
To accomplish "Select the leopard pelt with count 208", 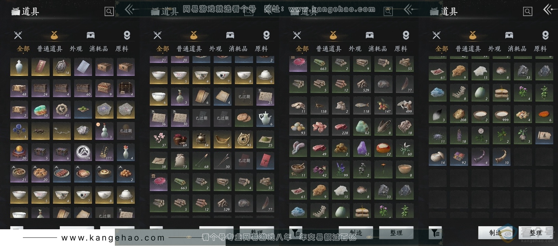I will click(459, 114).
